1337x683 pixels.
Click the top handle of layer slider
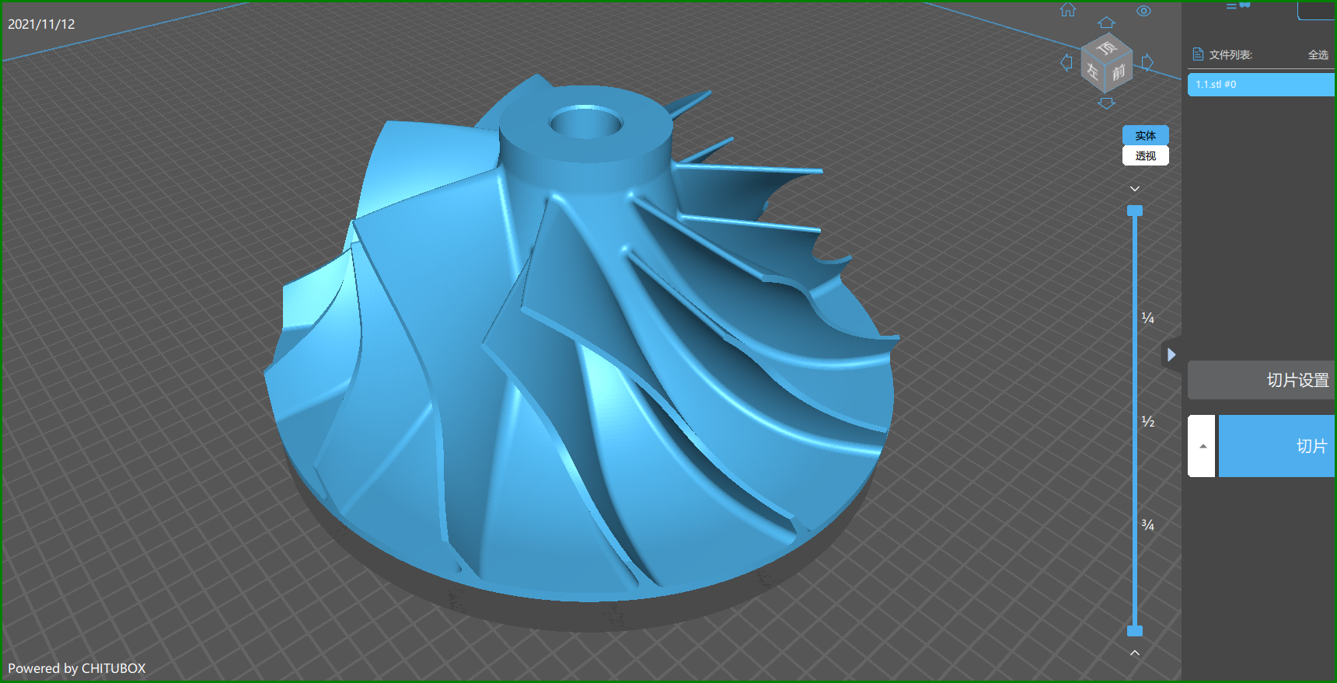coord(1135,211)
